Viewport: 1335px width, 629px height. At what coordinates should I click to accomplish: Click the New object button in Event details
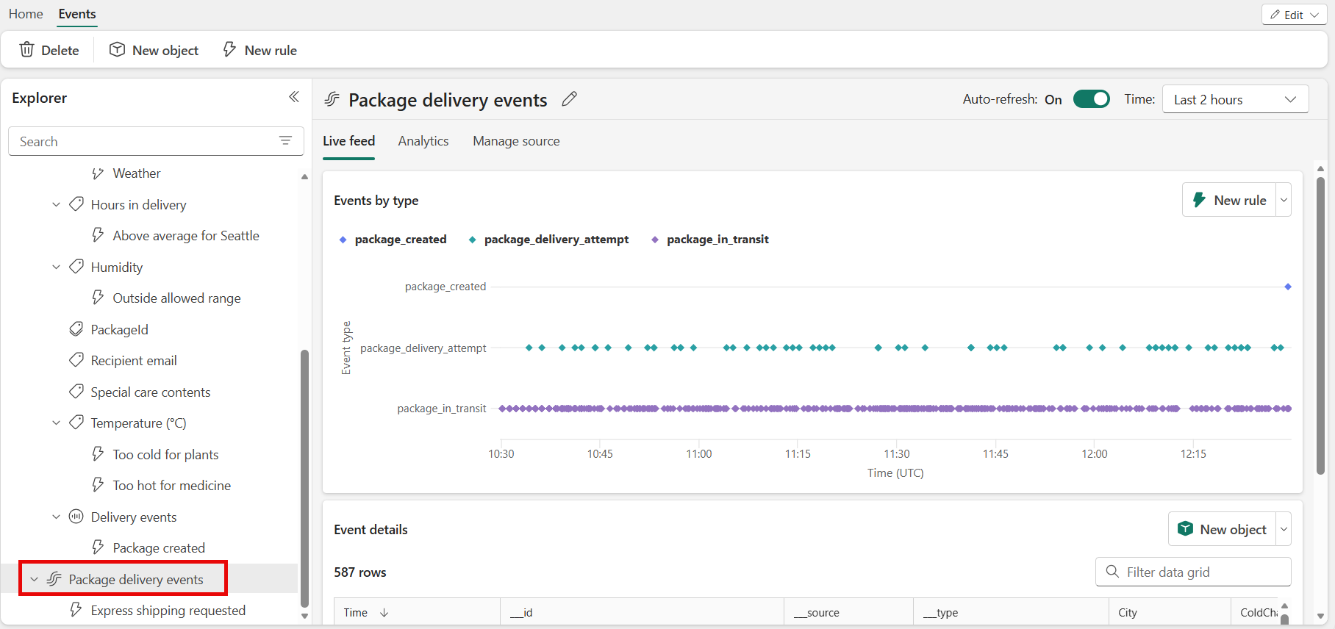pos(1223,529)
